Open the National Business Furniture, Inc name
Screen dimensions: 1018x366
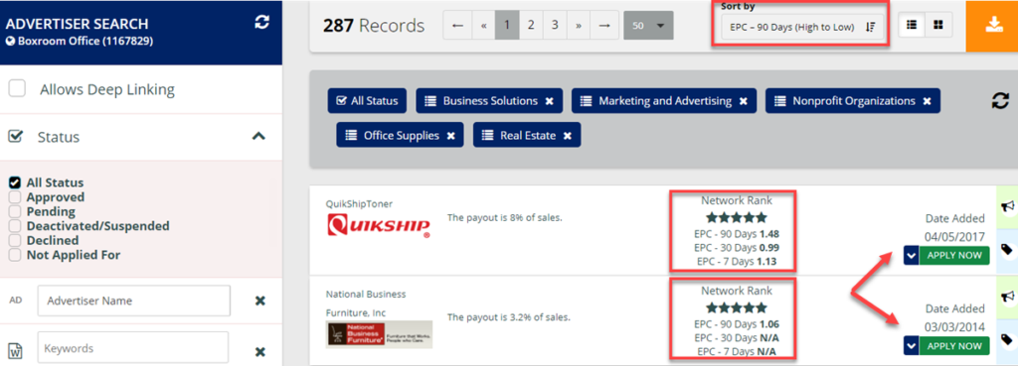click(x=366, y=304)
